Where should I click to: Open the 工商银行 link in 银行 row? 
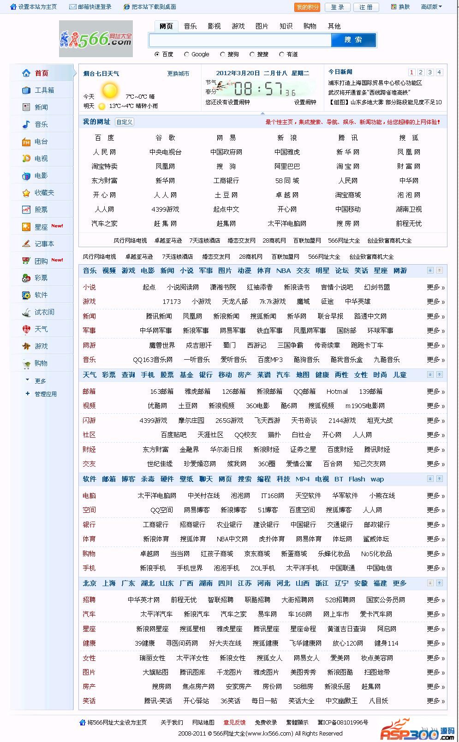point(155,525)
